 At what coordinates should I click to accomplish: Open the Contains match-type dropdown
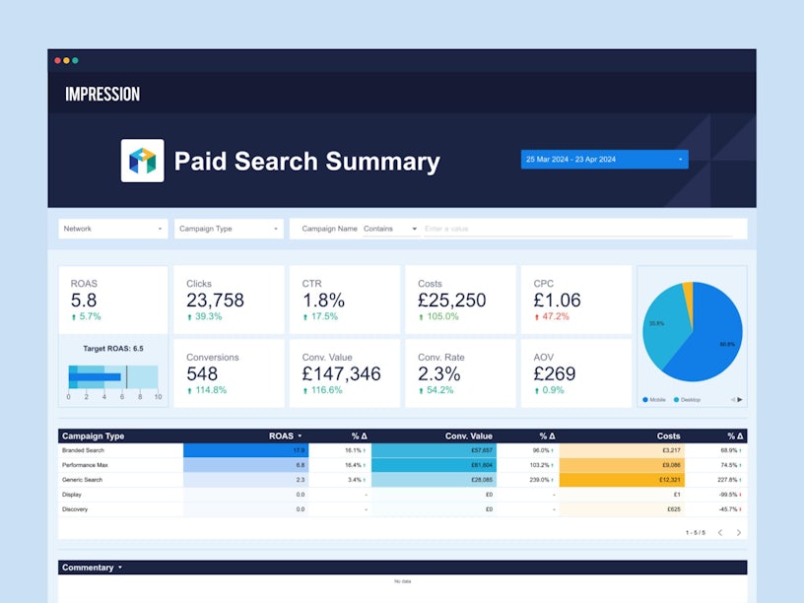(x=390, y=229)
